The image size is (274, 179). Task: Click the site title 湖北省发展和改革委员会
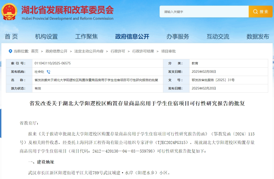point(67,10)
